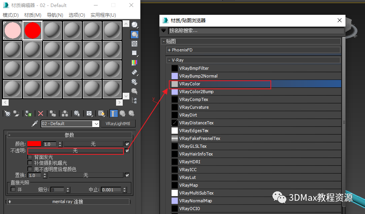Click the 按名称搜索 search field
This screenshot has width=365, height=214.
[256, 30]
